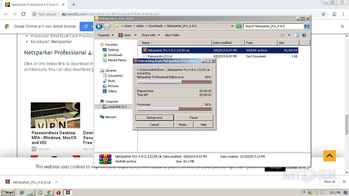Open Recent Places in navigation pane
Image resolution: width=349 pixels, height=196 pixels.
tap(117, 60)
